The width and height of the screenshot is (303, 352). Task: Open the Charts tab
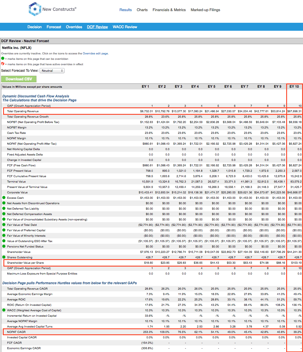pos(142,10)
